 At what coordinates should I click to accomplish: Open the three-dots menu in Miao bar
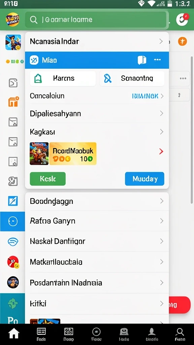coord(158,60)
